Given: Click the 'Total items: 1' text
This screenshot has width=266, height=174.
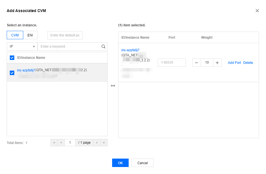Looking at the screenshot, I should point(17,143).
